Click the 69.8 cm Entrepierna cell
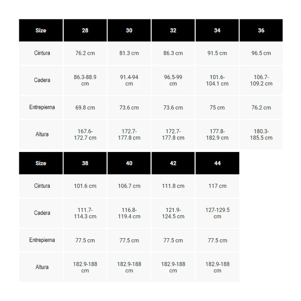The height and width of the screenshot is (301, 301). click(85, 107)
